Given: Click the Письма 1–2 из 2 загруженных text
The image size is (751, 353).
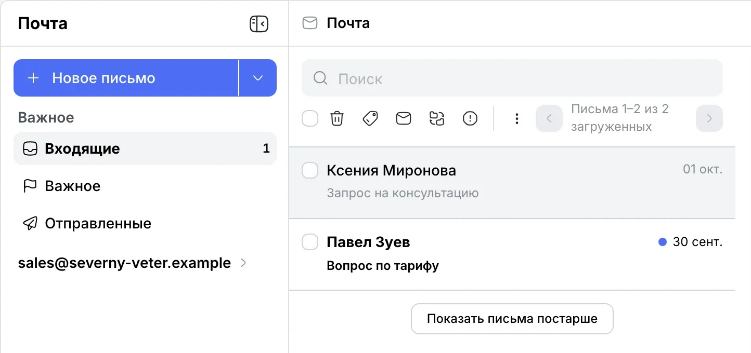Looking at the screenshot, I should (x=620, y=118).
